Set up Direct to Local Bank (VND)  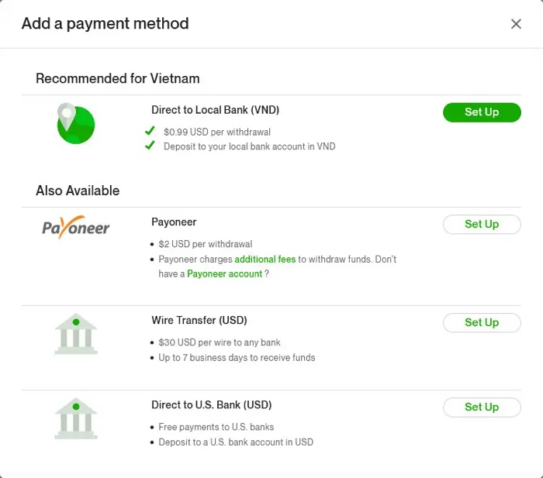(x=482, y=112)
